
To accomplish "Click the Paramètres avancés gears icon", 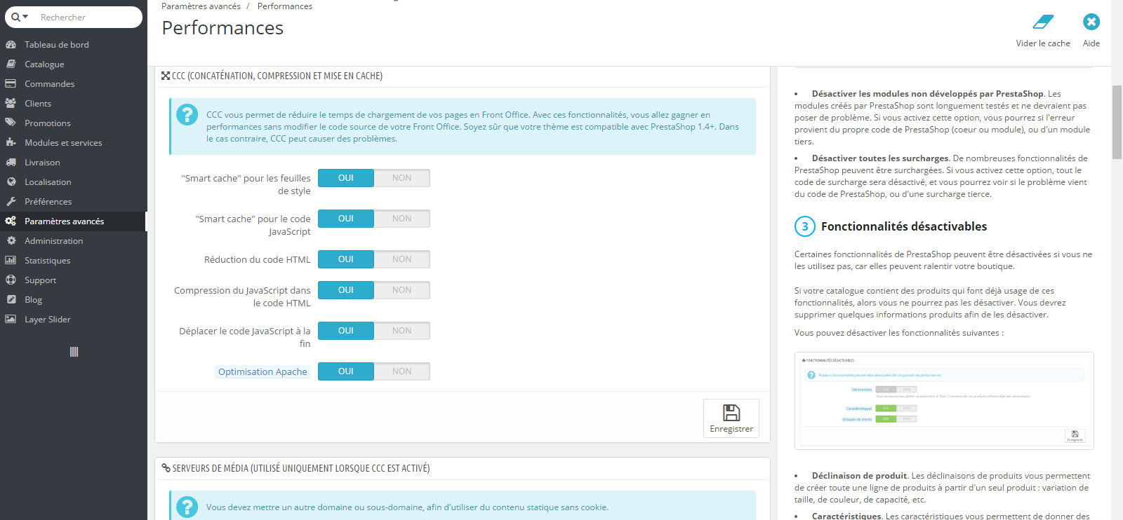I will click(x=11, y=221).
